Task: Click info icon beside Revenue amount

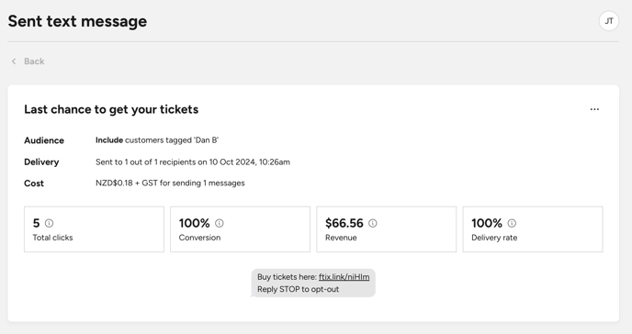Action: tap(373, 223)
